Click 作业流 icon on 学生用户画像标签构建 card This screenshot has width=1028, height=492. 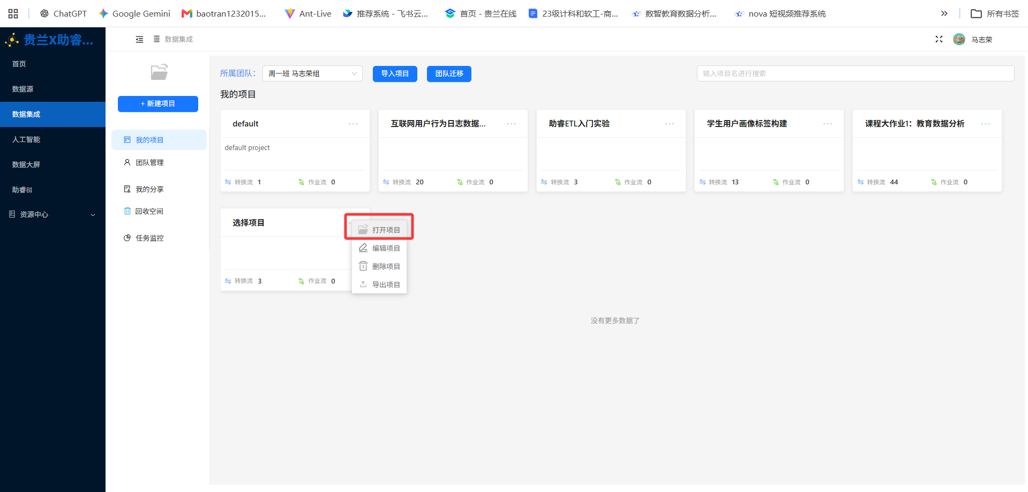click(776, 182)
